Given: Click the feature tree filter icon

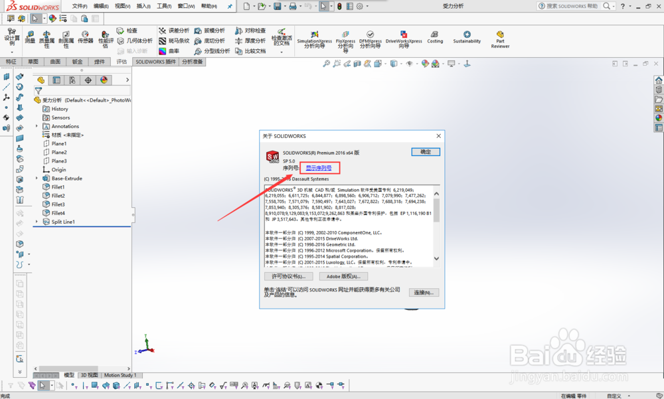Looking at the screenshot, I should [39, 91].
